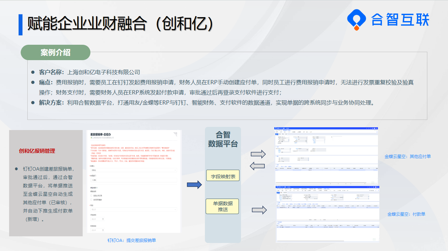The width and height of the screenshot is (448, 251).
Task: Tick the 是否享受餐补 checkbox
Action: click(x=92, y=200)
